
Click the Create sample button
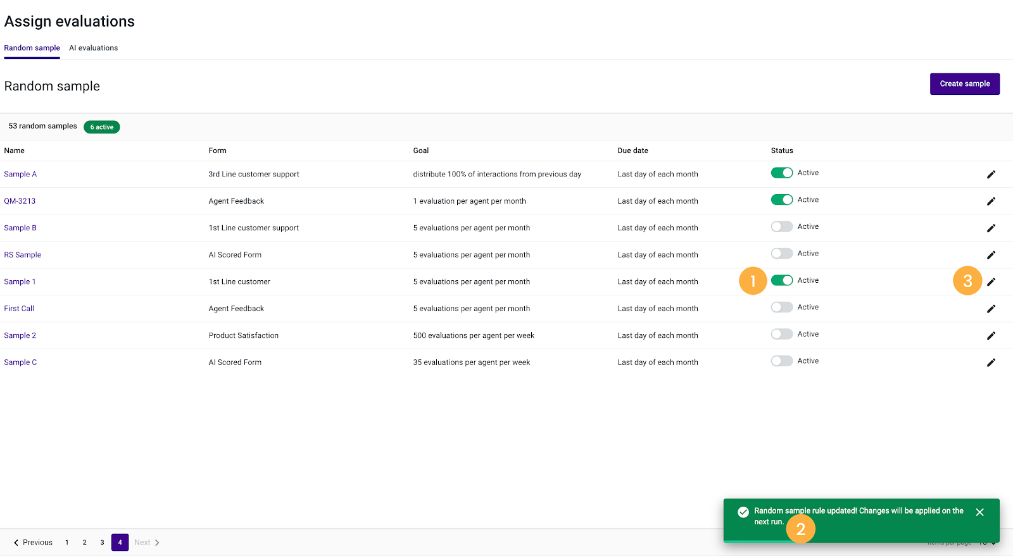coord(965,84)
